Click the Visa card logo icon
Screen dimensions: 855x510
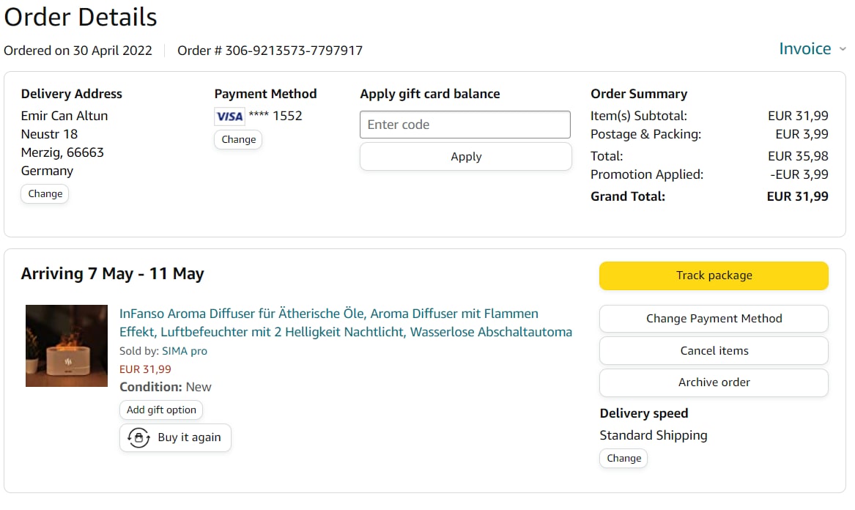click(229, 117)
